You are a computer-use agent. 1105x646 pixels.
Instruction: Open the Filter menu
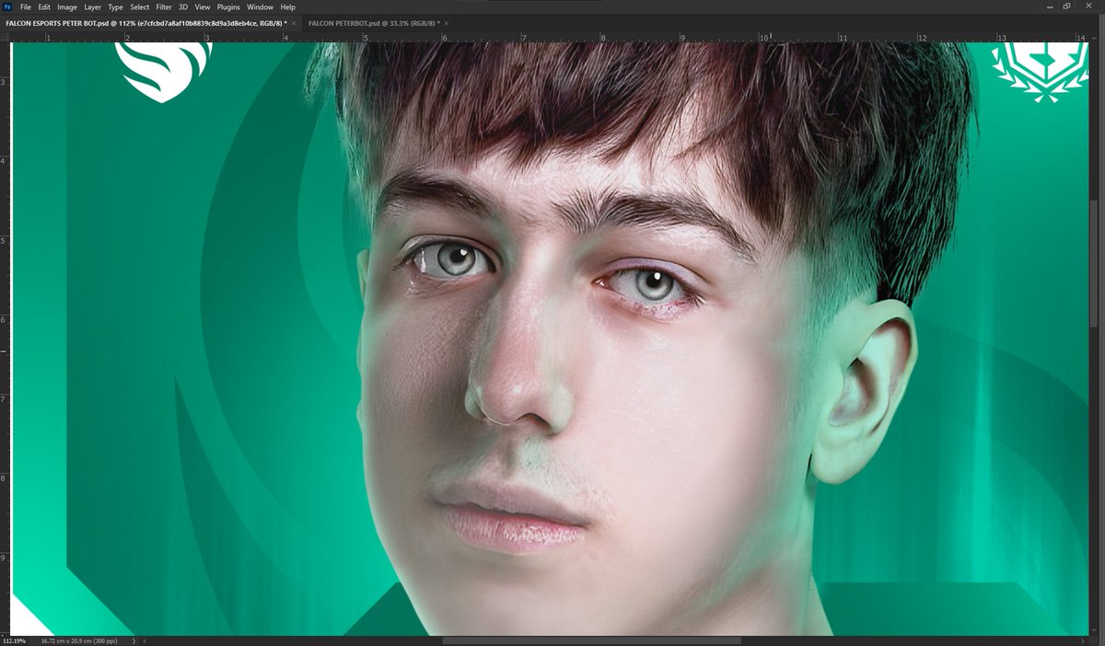(164, 6)
